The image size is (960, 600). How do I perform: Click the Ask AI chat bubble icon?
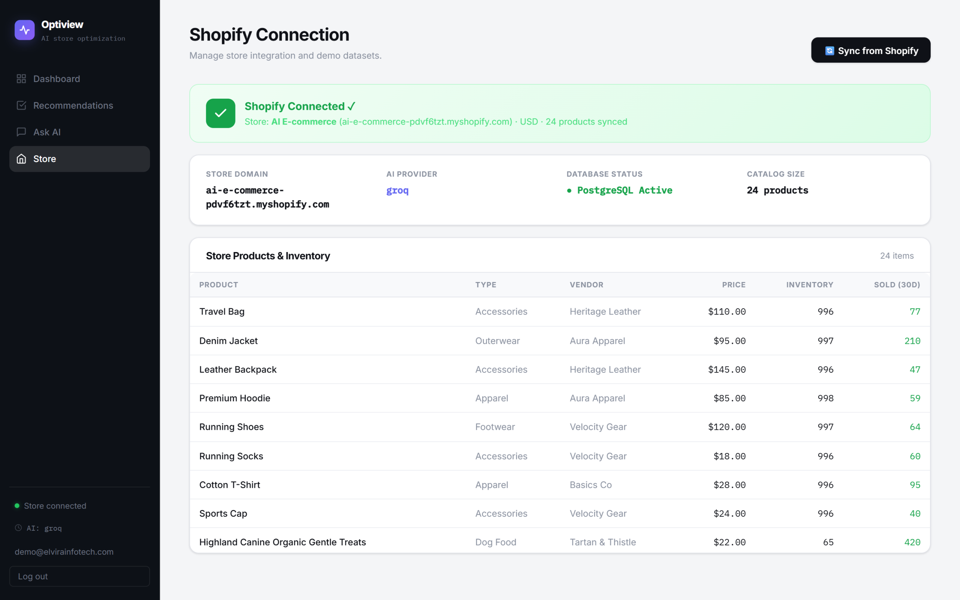pos(21,132)
